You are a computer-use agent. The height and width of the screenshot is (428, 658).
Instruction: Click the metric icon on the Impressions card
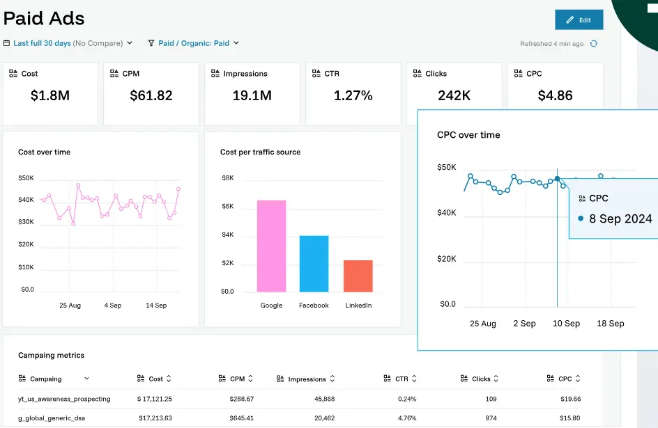pyautogui.click(x=215, y=74)
